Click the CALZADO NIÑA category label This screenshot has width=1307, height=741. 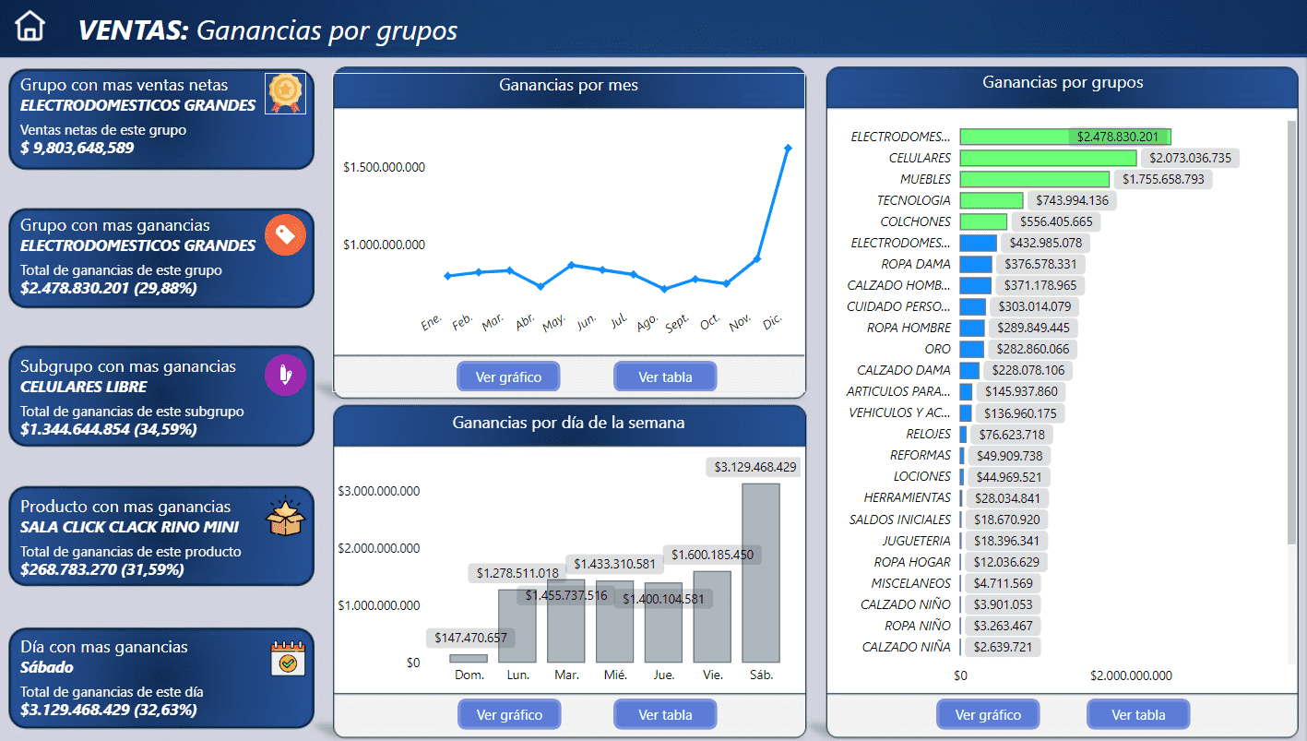pos(907,647)
